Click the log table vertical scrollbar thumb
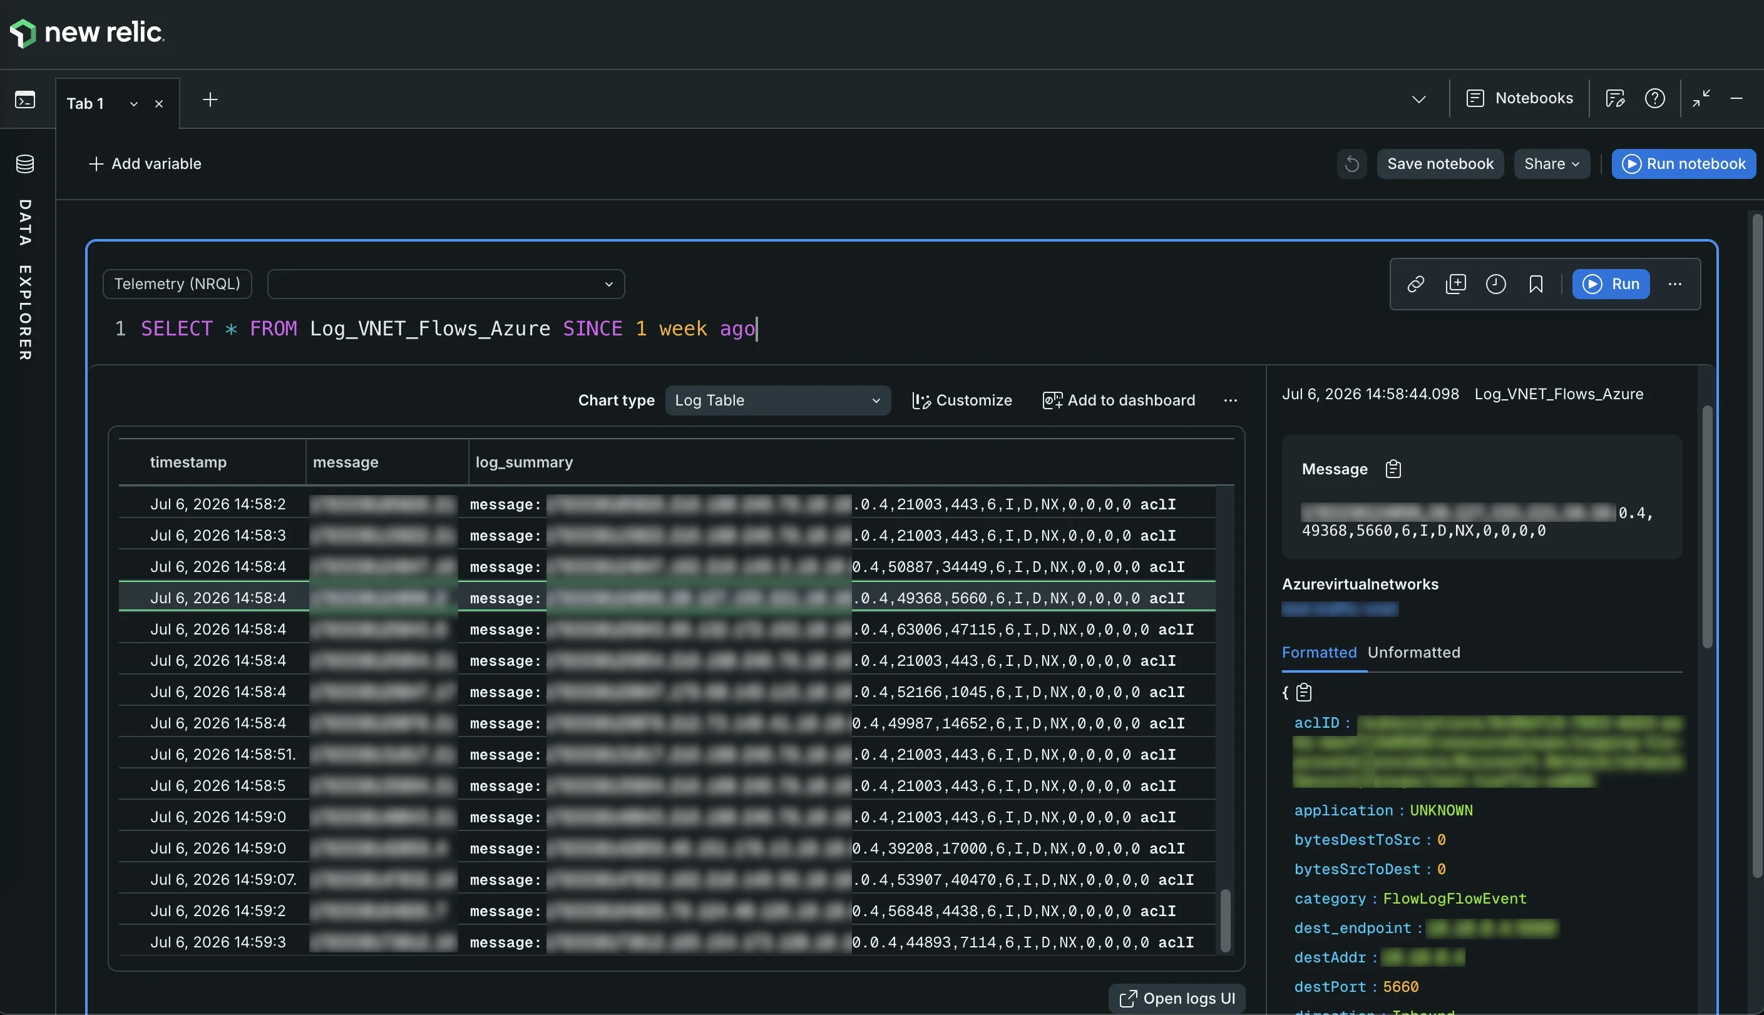The image size is (1764, 1015). tap(1224, 920)
